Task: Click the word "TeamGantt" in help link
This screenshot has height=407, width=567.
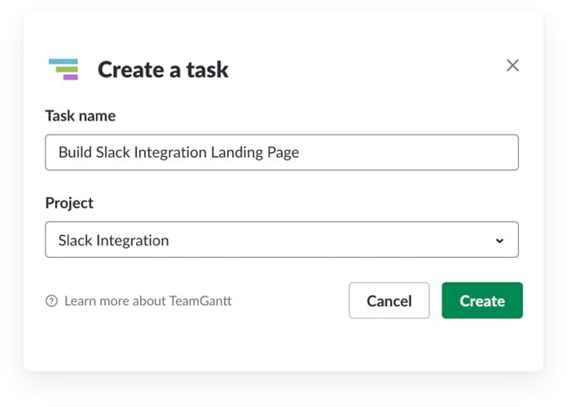Action: click(200, 301)
